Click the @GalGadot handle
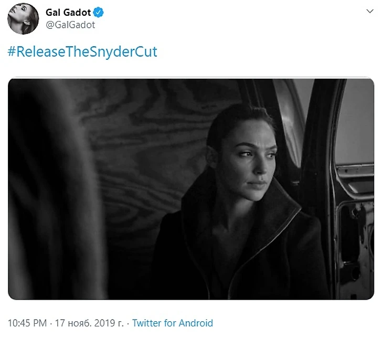Screen dimensions: 383x338 tap(70, 25)
